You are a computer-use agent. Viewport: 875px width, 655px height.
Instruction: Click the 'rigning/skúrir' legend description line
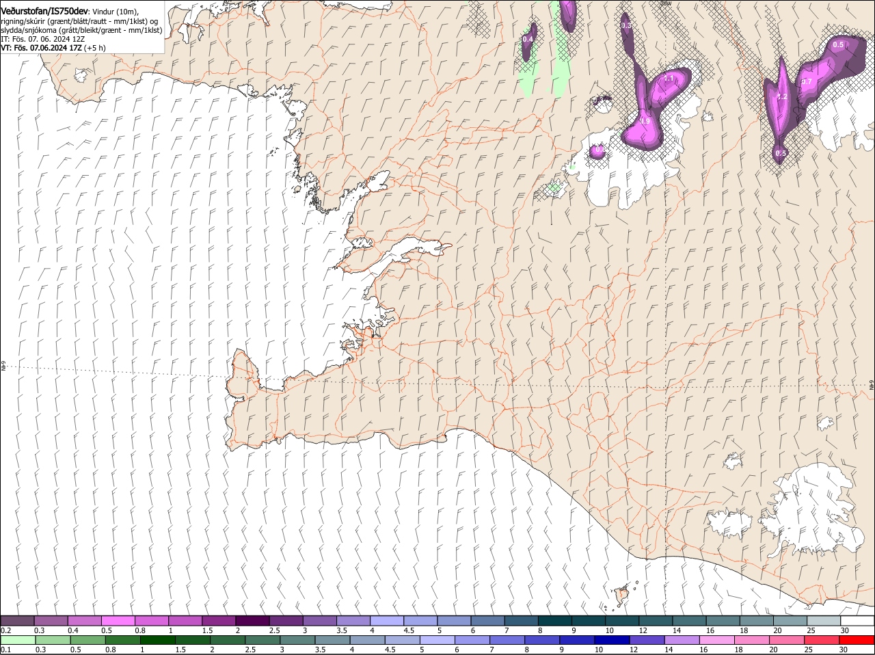[79, 21]
